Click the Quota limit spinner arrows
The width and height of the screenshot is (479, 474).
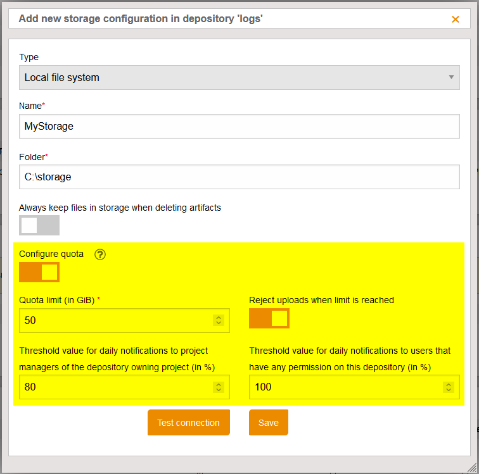pyautogui.click(x=219, y=320)
